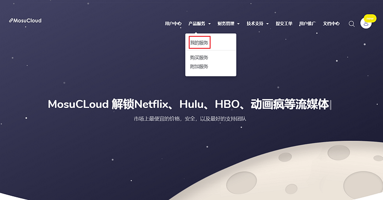Image resolution: width=383 pixels, height=200 pixels.
Task: Open the 财务管理 menu
Action: coord(226,23)
